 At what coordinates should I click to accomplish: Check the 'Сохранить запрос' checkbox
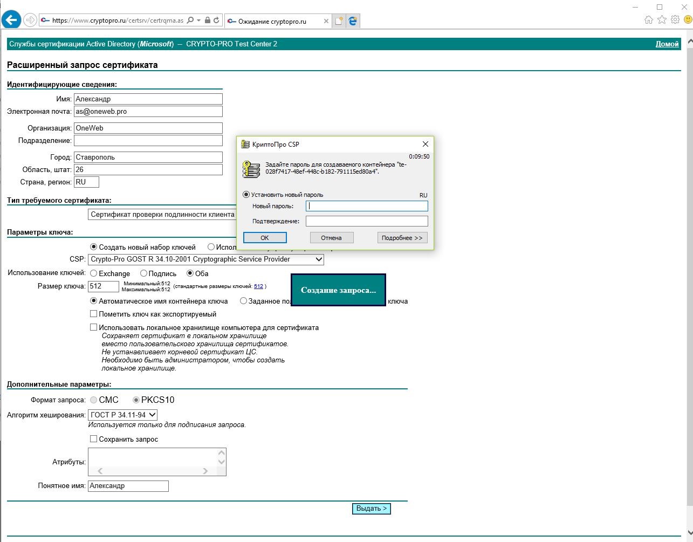(x=94, y=439)
